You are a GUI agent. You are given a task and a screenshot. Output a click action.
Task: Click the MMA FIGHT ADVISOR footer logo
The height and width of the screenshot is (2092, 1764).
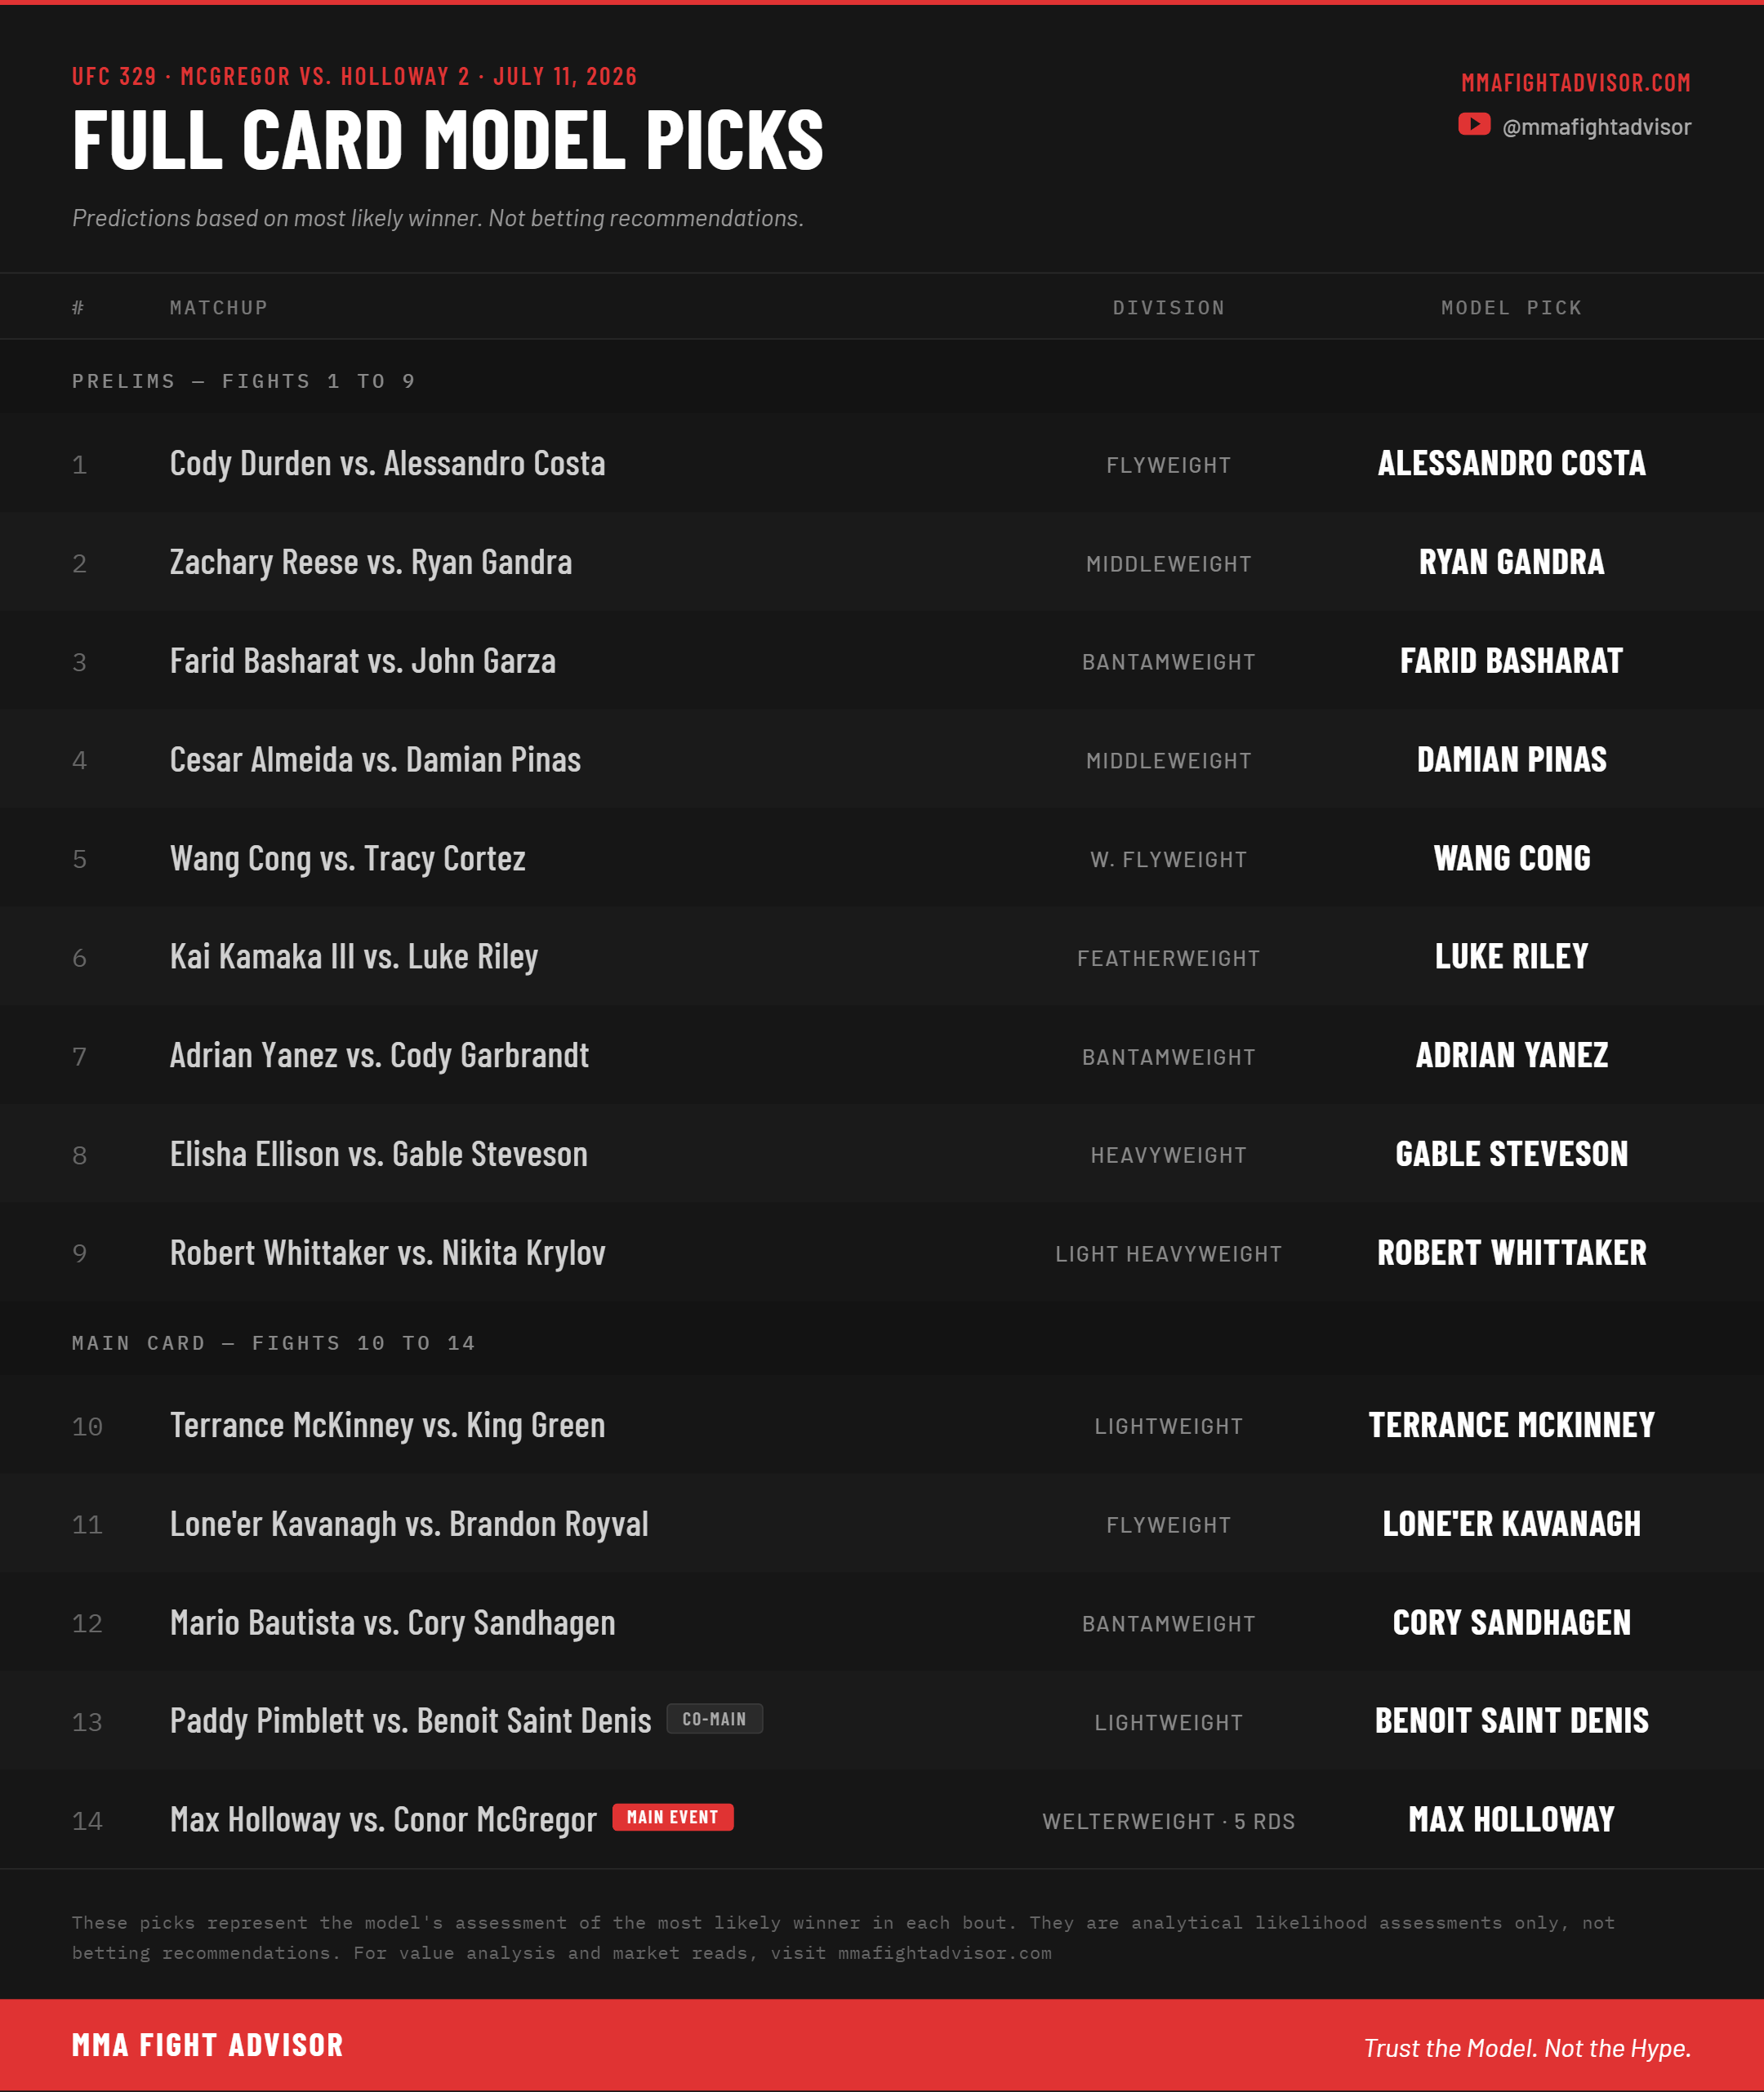point(207,2045)
